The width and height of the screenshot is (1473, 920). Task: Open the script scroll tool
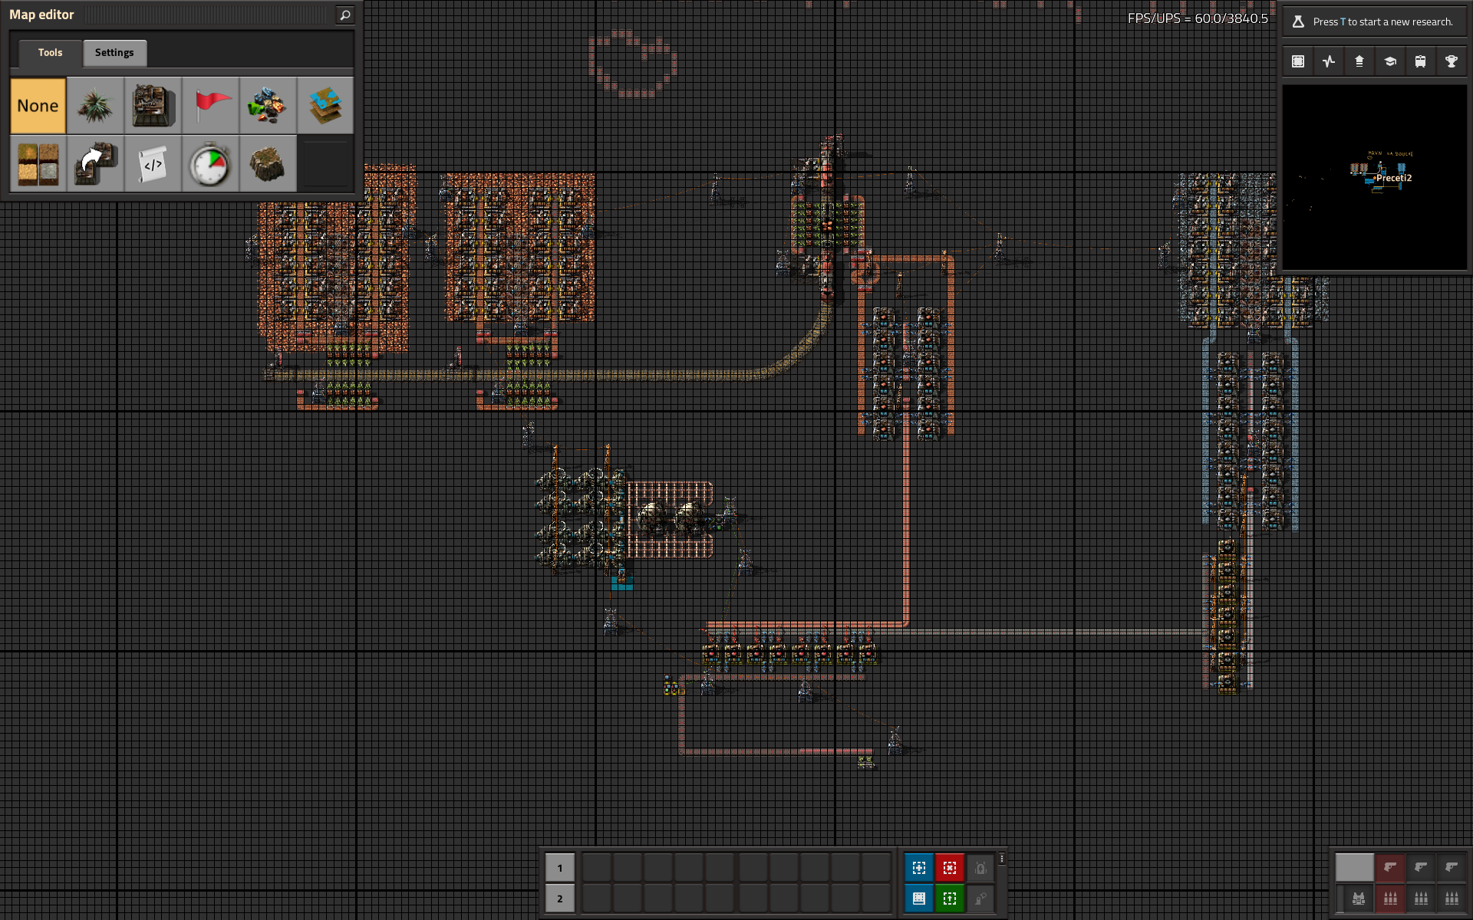[x=153, y=163]
